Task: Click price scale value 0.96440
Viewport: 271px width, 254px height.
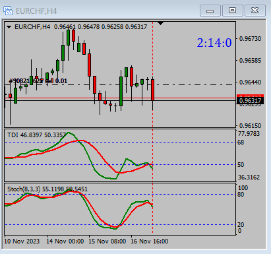Action: tap(250, 82)
